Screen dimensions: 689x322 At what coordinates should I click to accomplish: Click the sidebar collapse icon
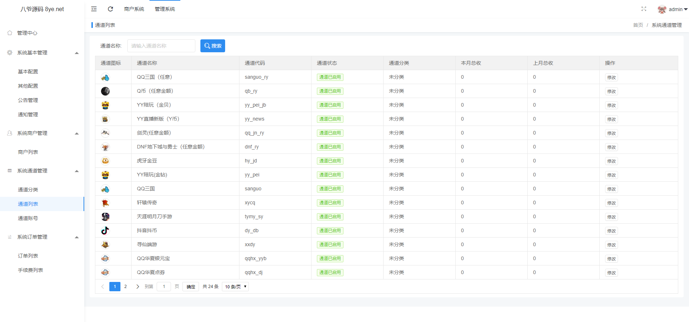[94, 9]
